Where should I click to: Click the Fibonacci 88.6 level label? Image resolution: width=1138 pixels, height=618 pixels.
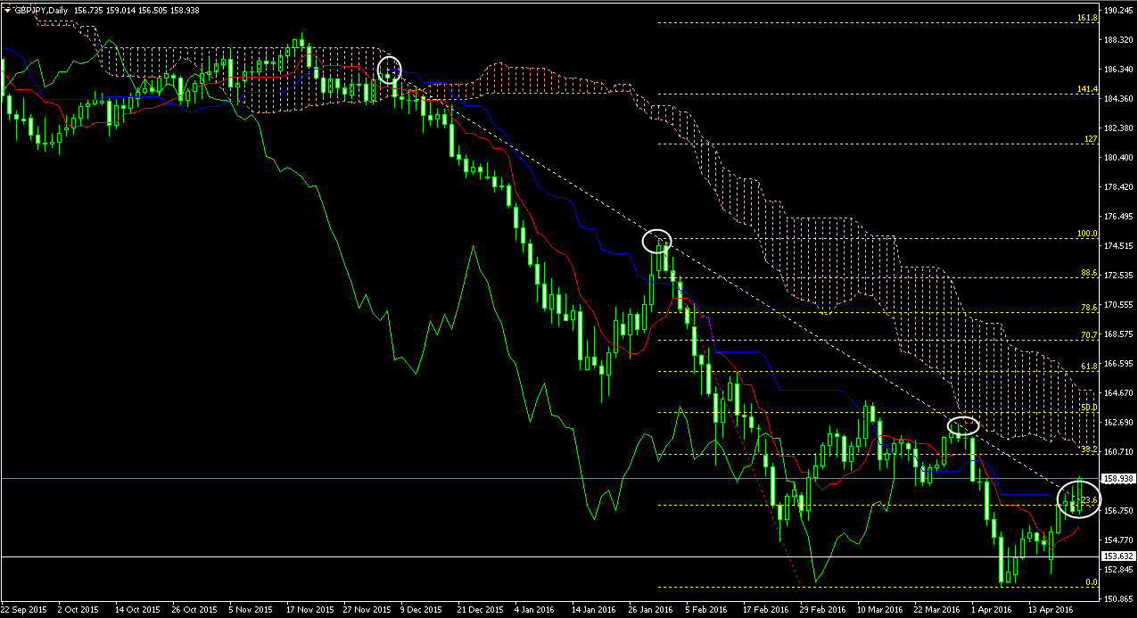[x=1088, y=273]
